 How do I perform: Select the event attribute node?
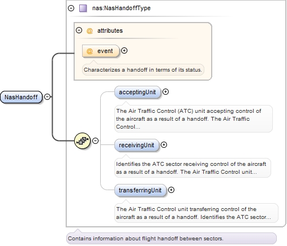(x=101, y=51)
